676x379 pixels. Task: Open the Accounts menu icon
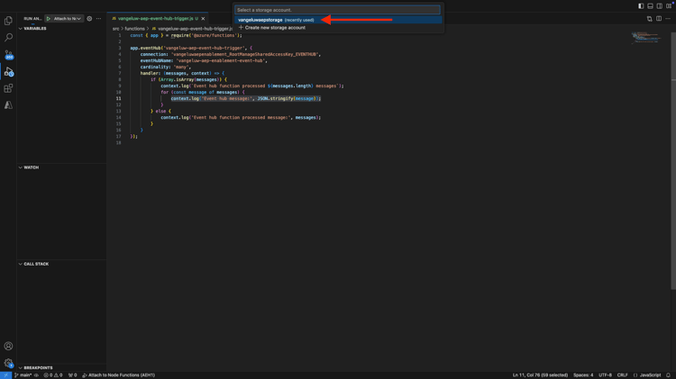[x=8, y=346]
